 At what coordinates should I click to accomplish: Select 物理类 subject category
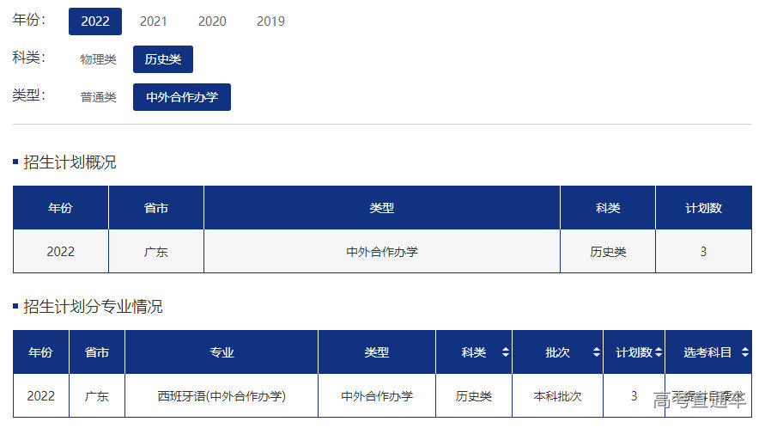tap(98, 59)
